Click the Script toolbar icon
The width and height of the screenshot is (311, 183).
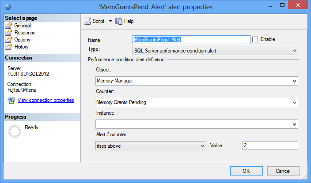click(x=87, y=21)
